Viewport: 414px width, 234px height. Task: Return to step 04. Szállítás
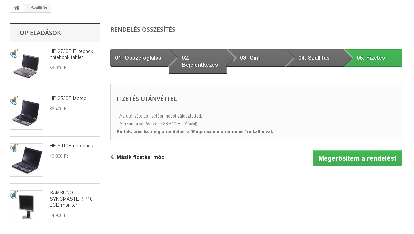tap(314, 58)
